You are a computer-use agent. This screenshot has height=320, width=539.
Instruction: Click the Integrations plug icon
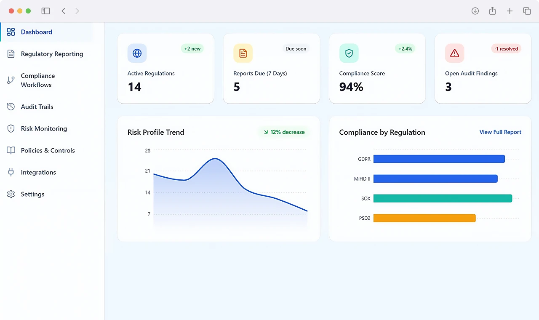pyautogui.click(x=11, y=172)
